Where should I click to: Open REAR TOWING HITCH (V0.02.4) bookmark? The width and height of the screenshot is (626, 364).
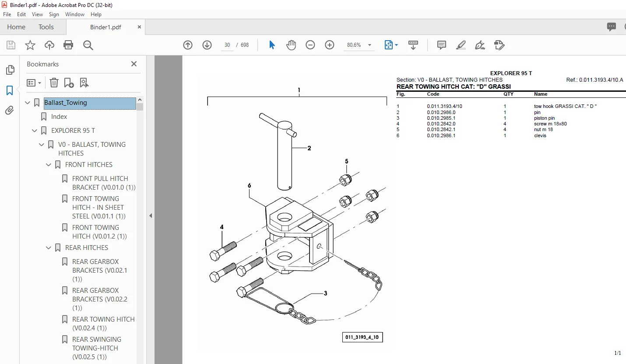(x=104, y=324)
